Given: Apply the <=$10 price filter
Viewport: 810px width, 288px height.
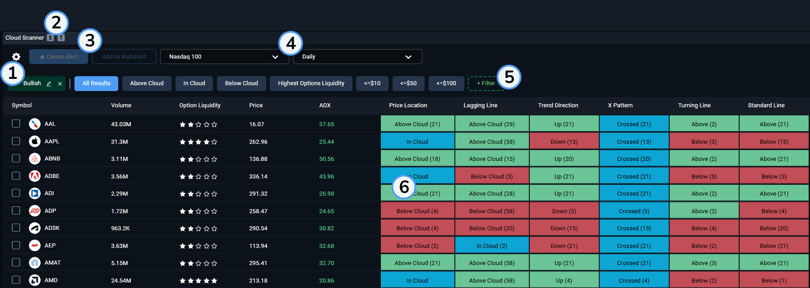Looking at the screenshot, I should 372,83.
